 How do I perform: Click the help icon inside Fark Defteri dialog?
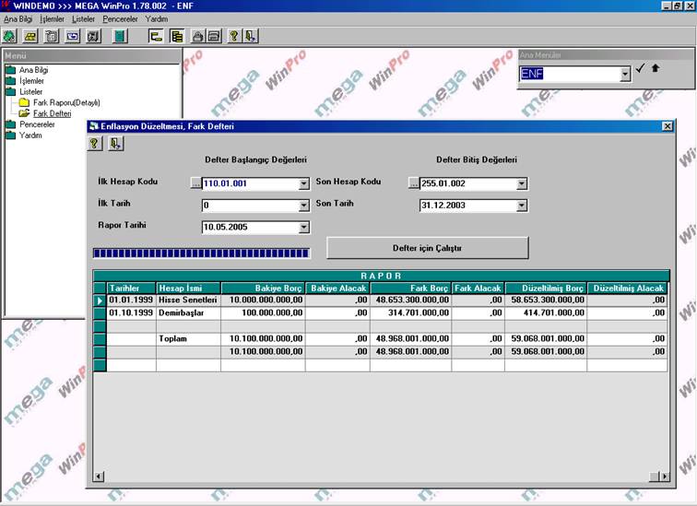(x=96, y=143)
